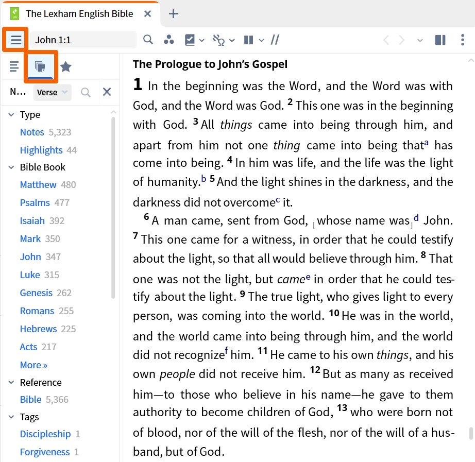This screenshot has width=475, height=462.
Task: Filter by Discipleship tag
Action: pyautogui.click(x=45, y=434)
